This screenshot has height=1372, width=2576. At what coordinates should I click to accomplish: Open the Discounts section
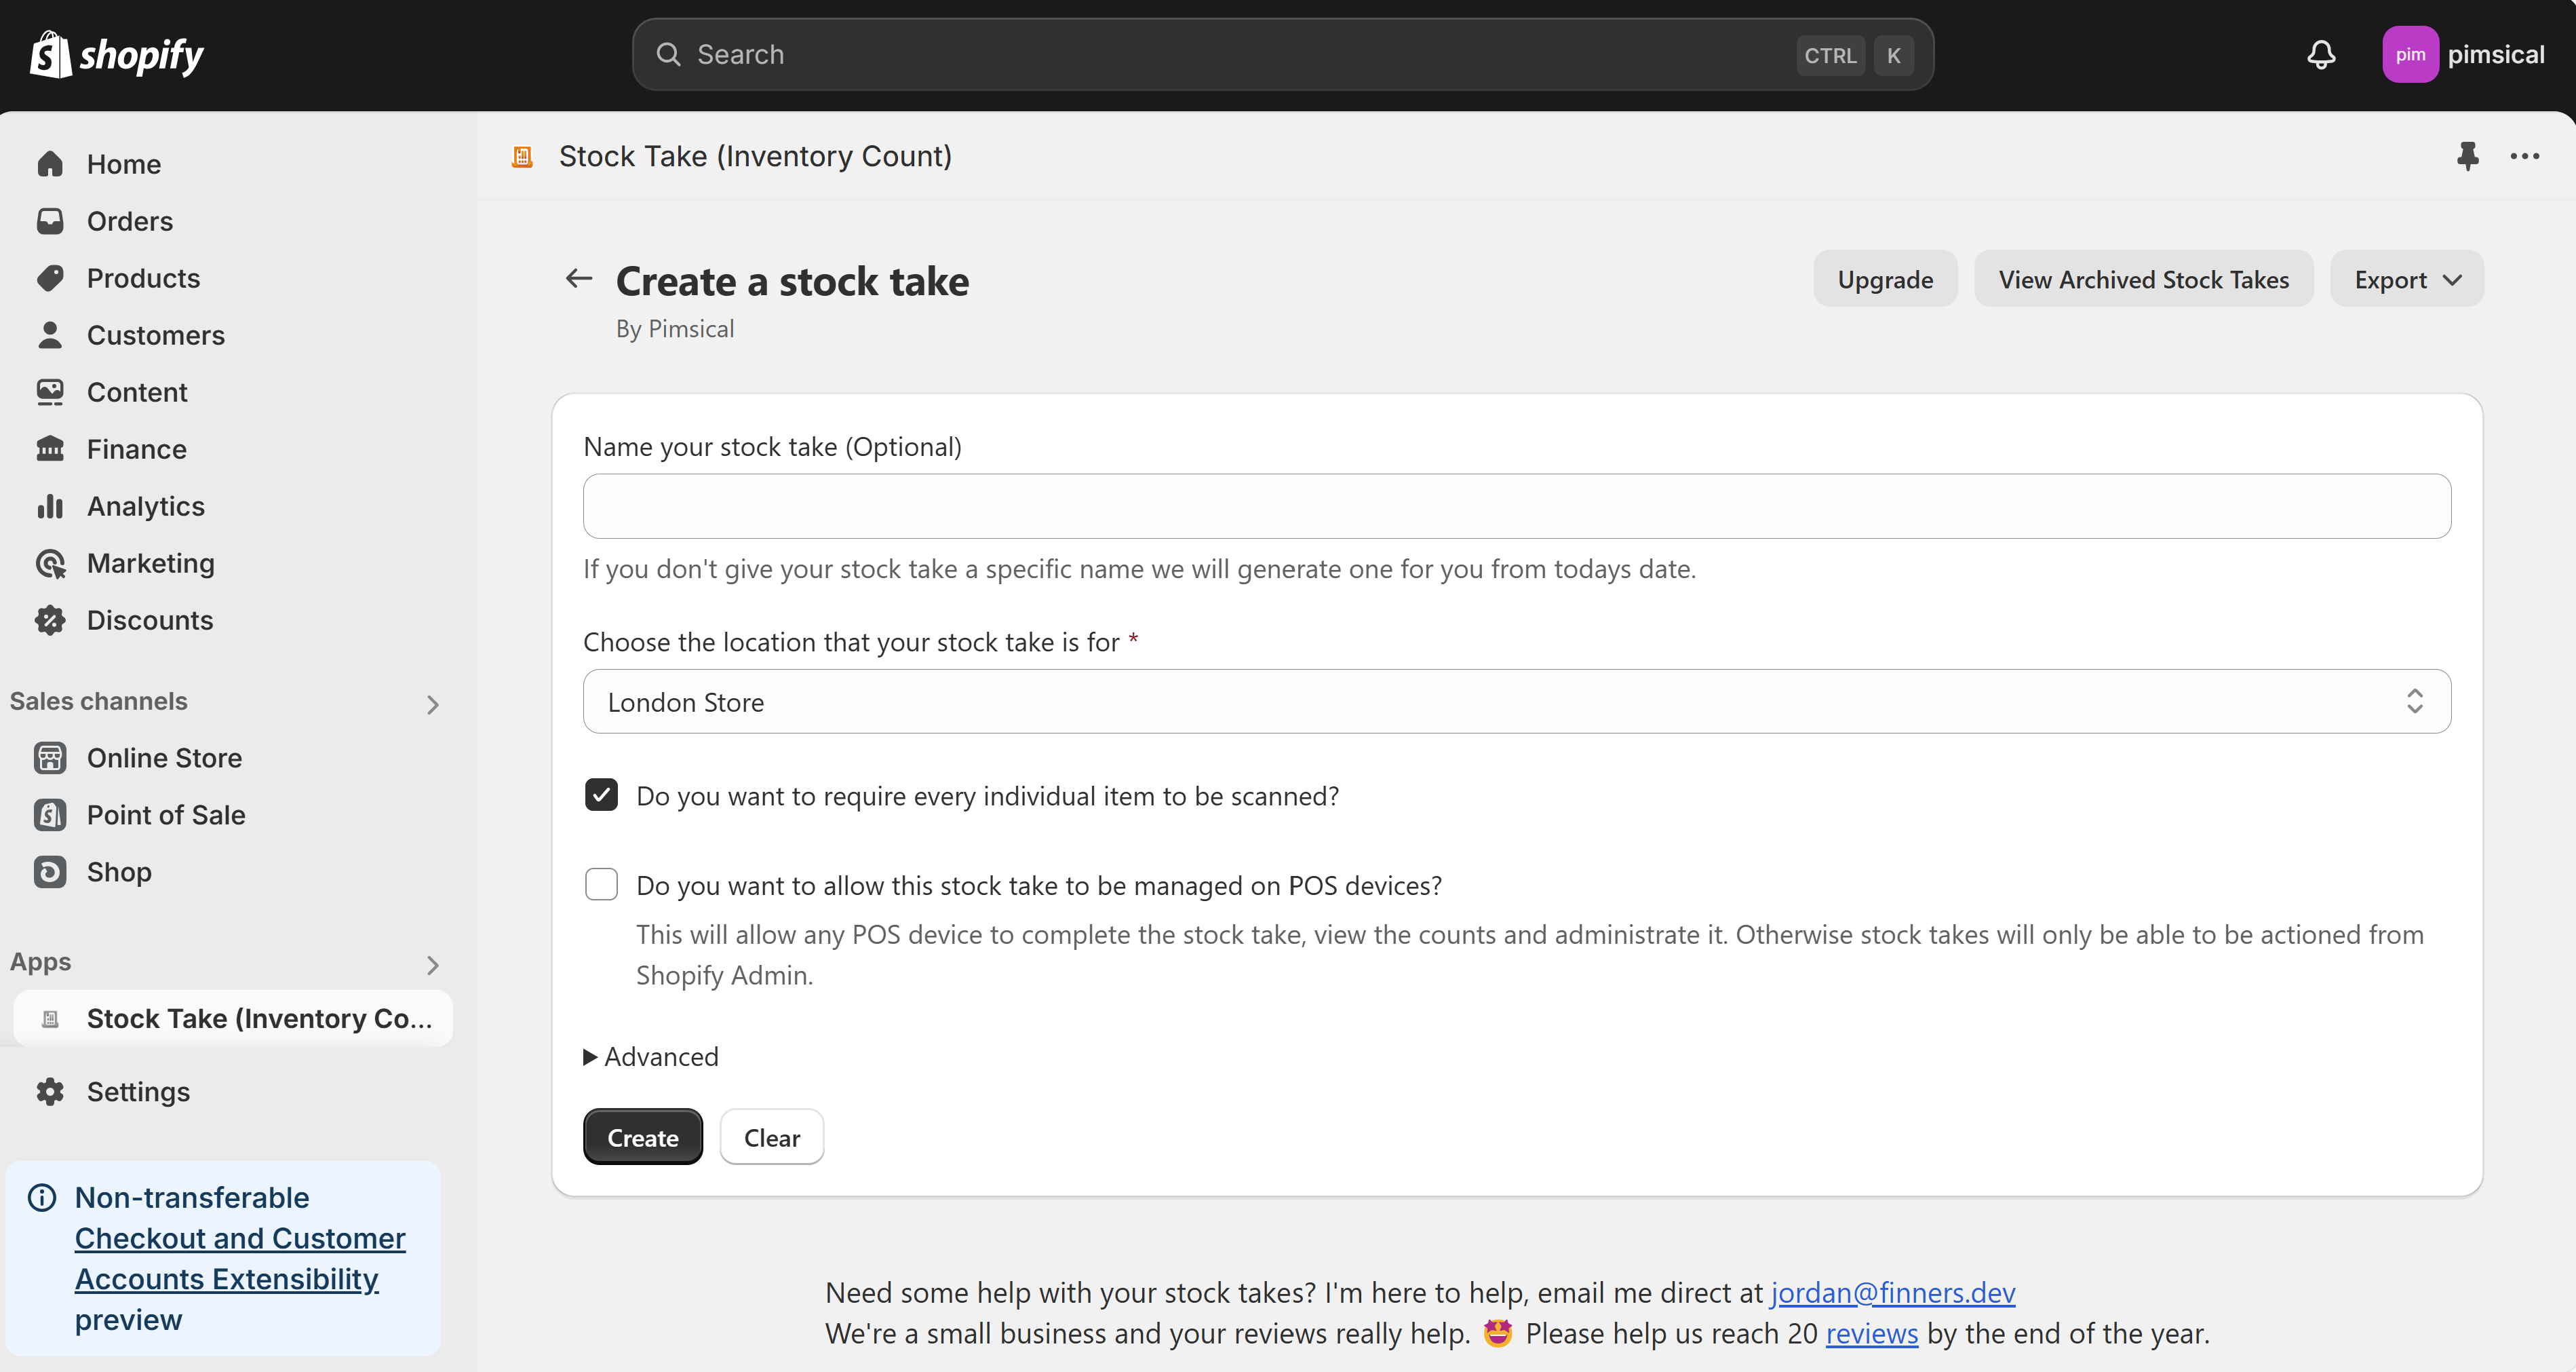[x=150, y=620]
